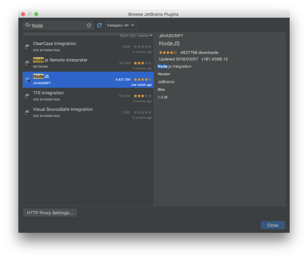Click the v181.4096.12 version text
Screen dimensions: 308x259
tap(214, 59)
